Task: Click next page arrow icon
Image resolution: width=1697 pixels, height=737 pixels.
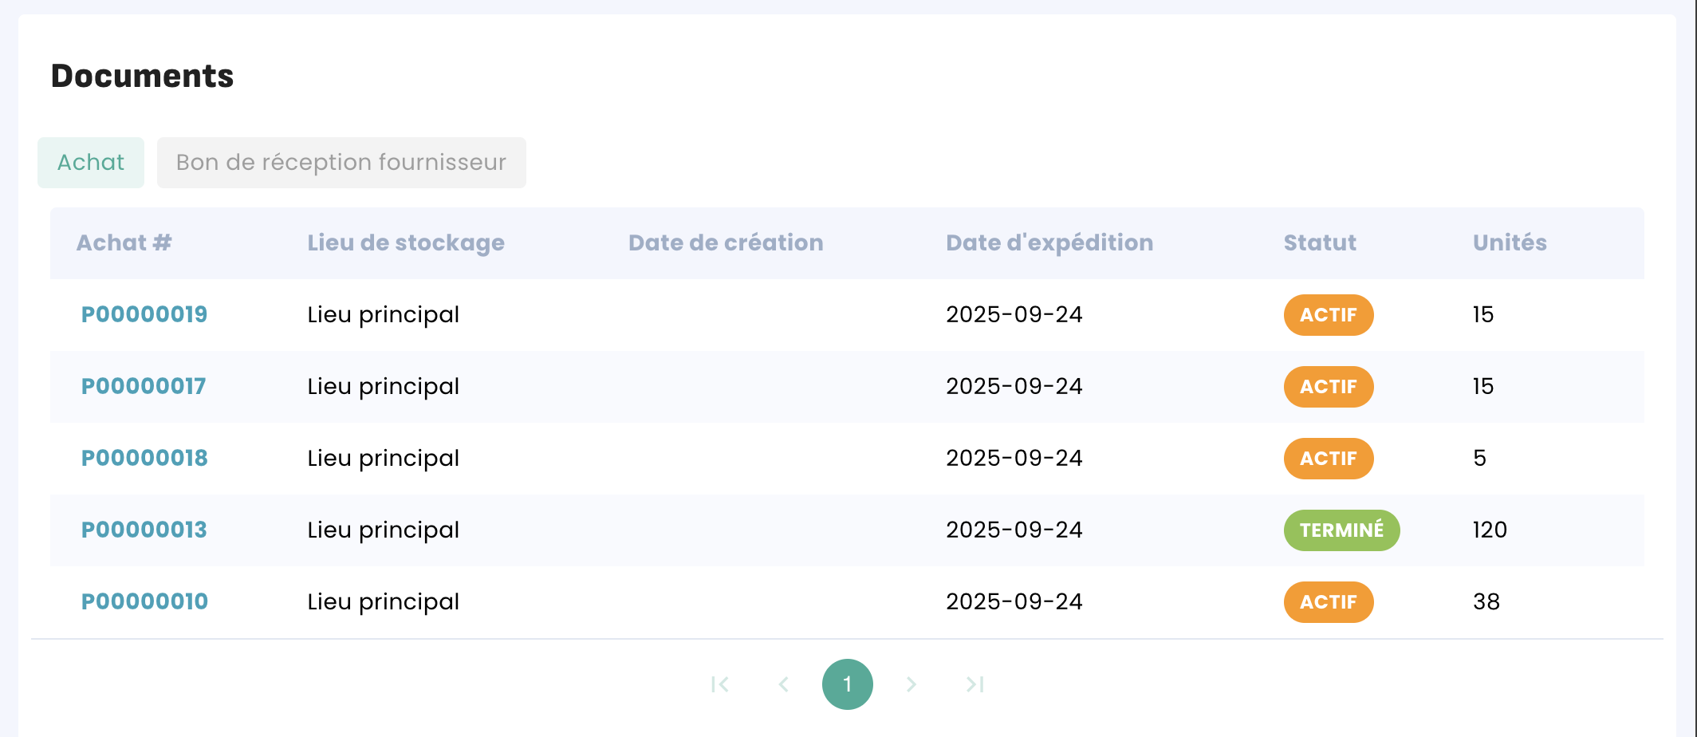Action: 911,684
